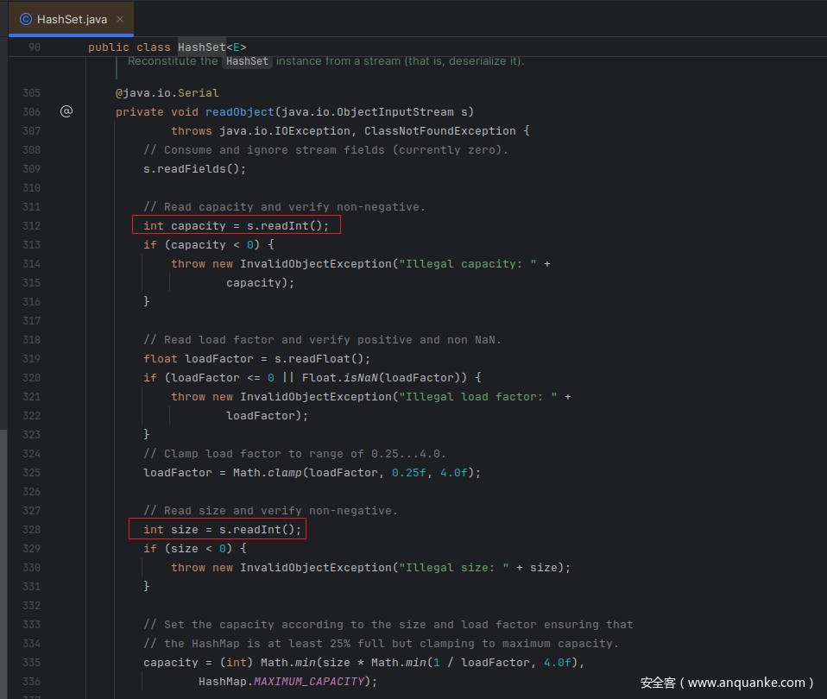Click the HashSet link in the doc comment
The height and width of the screenshot is (699, 827).
tap(248, 61)
